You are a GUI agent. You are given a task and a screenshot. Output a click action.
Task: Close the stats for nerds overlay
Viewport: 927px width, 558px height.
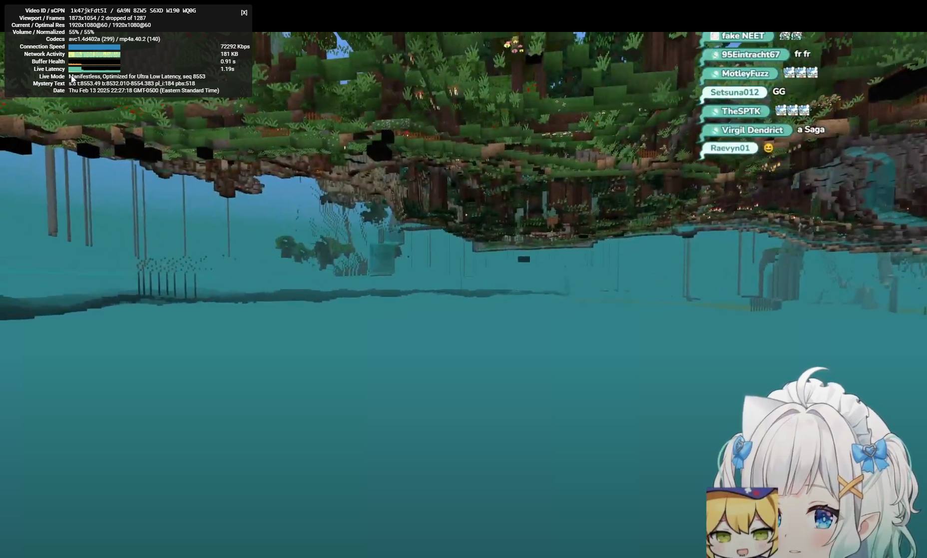pos(244,12)
